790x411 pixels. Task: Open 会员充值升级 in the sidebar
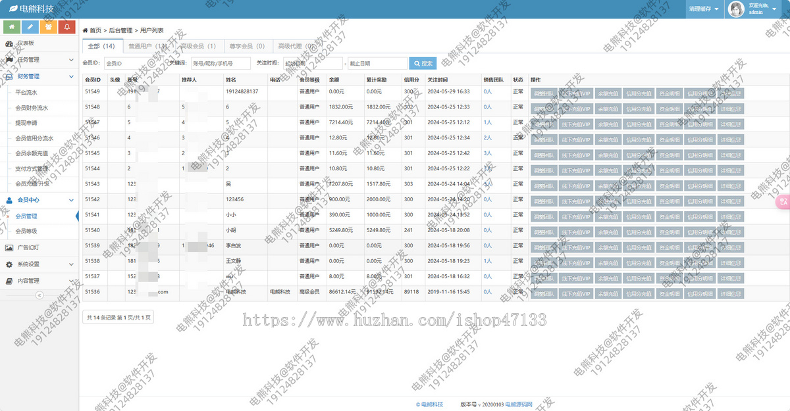click(32, 183)
